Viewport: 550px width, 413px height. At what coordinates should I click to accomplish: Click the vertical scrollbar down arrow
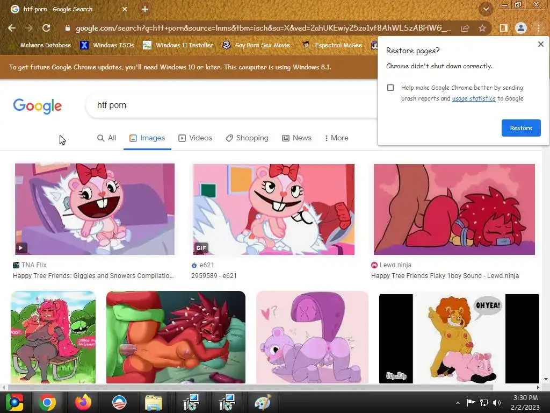click(x=546, y=379)
